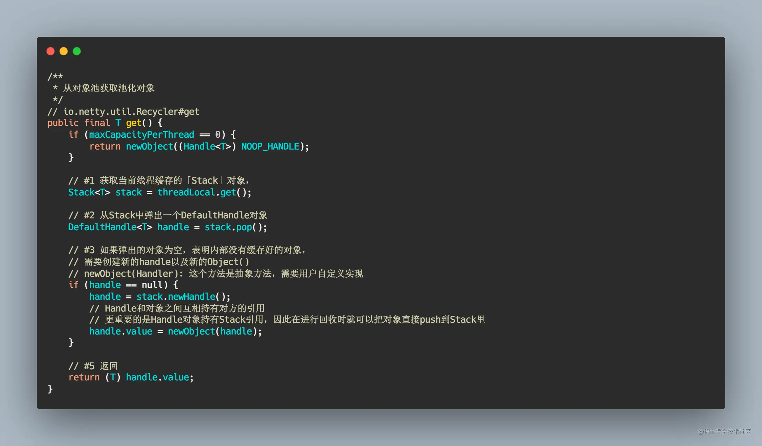Click the comment '需要创建新的handle以及新的Object()'

(x=159, y=262)
